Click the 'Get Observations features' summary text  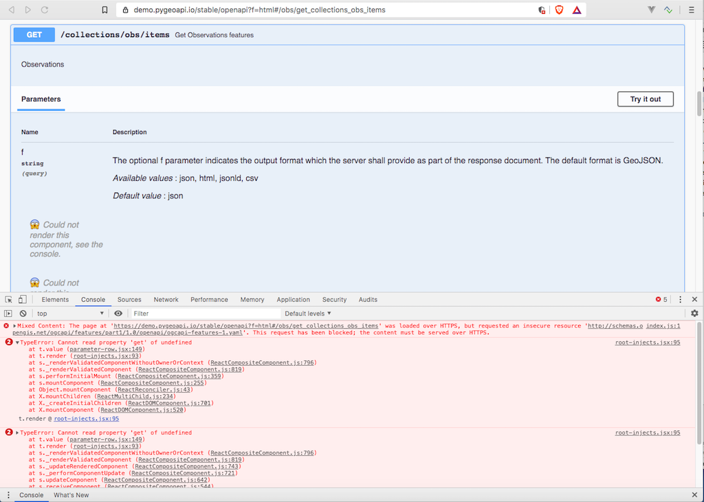point(214,35)
